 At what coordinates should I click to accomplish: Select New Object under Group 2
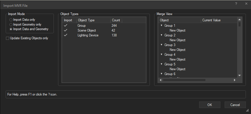177,40
